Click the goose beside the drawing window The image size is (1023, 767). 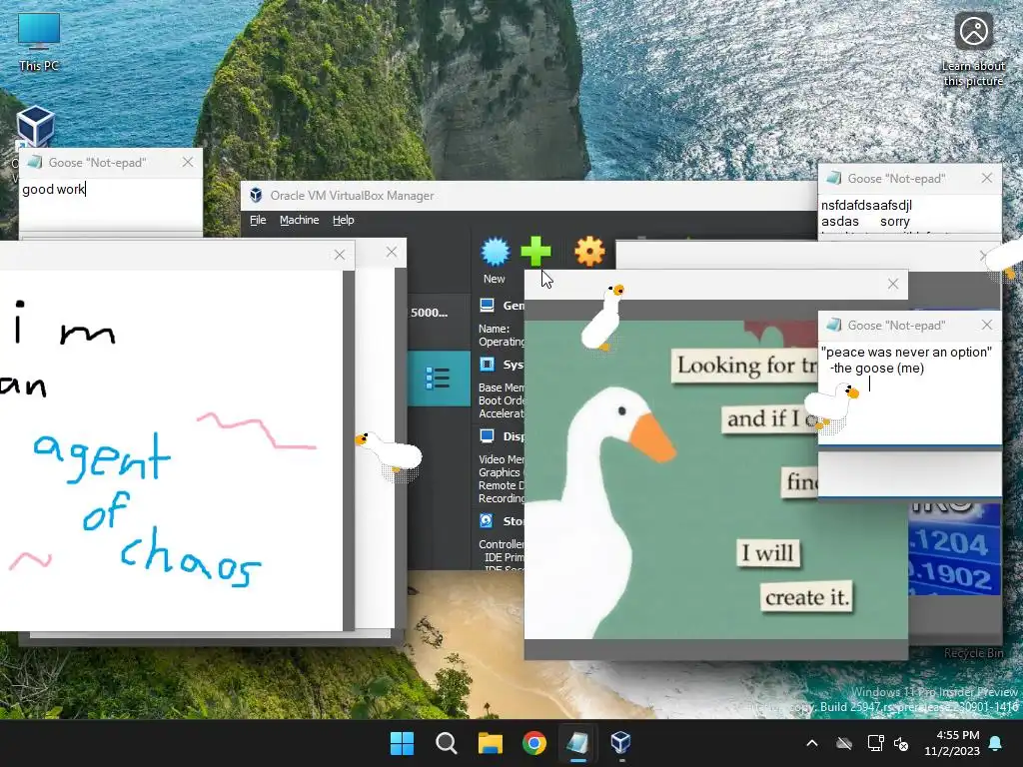pyautogui.click(x=390, y=452)
